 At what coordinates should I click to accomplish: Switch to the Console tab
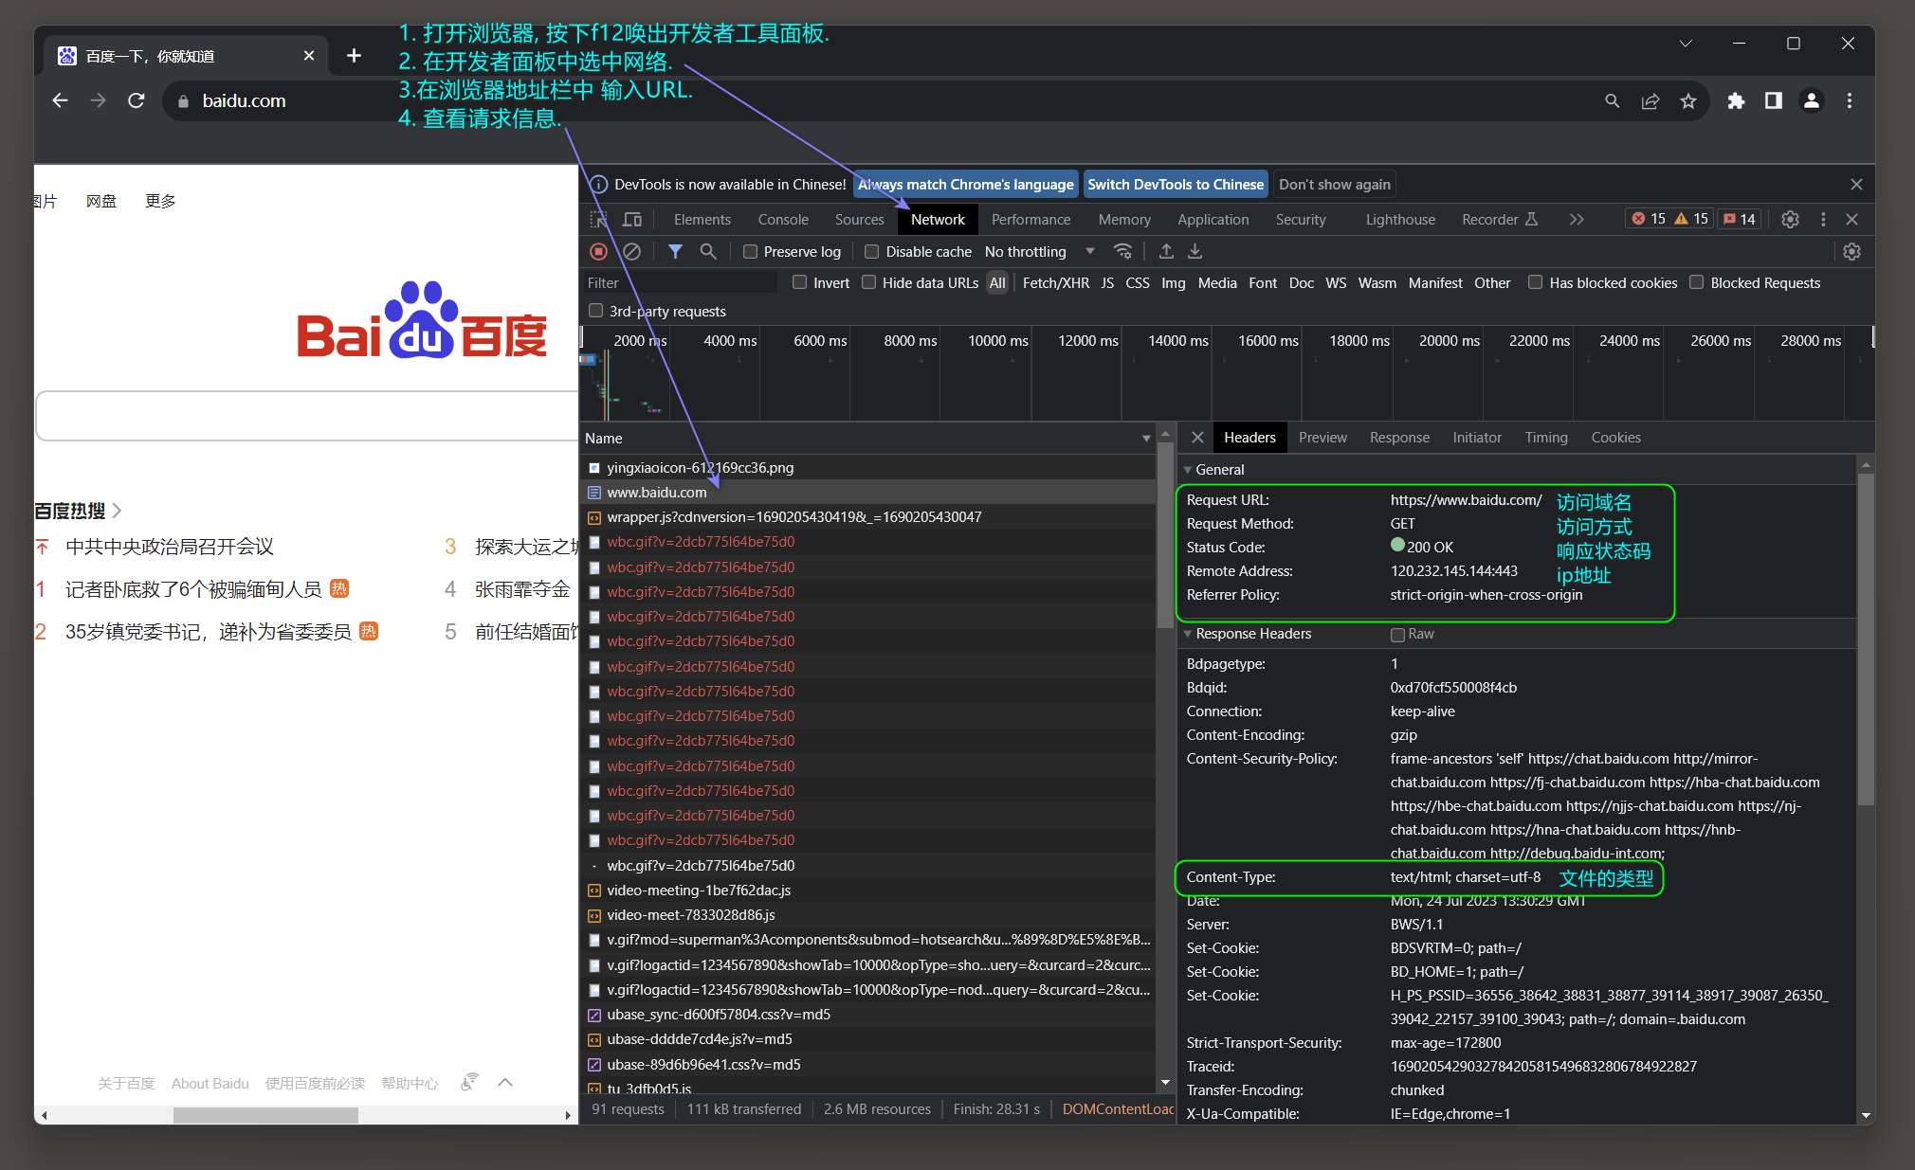[783, 220]
